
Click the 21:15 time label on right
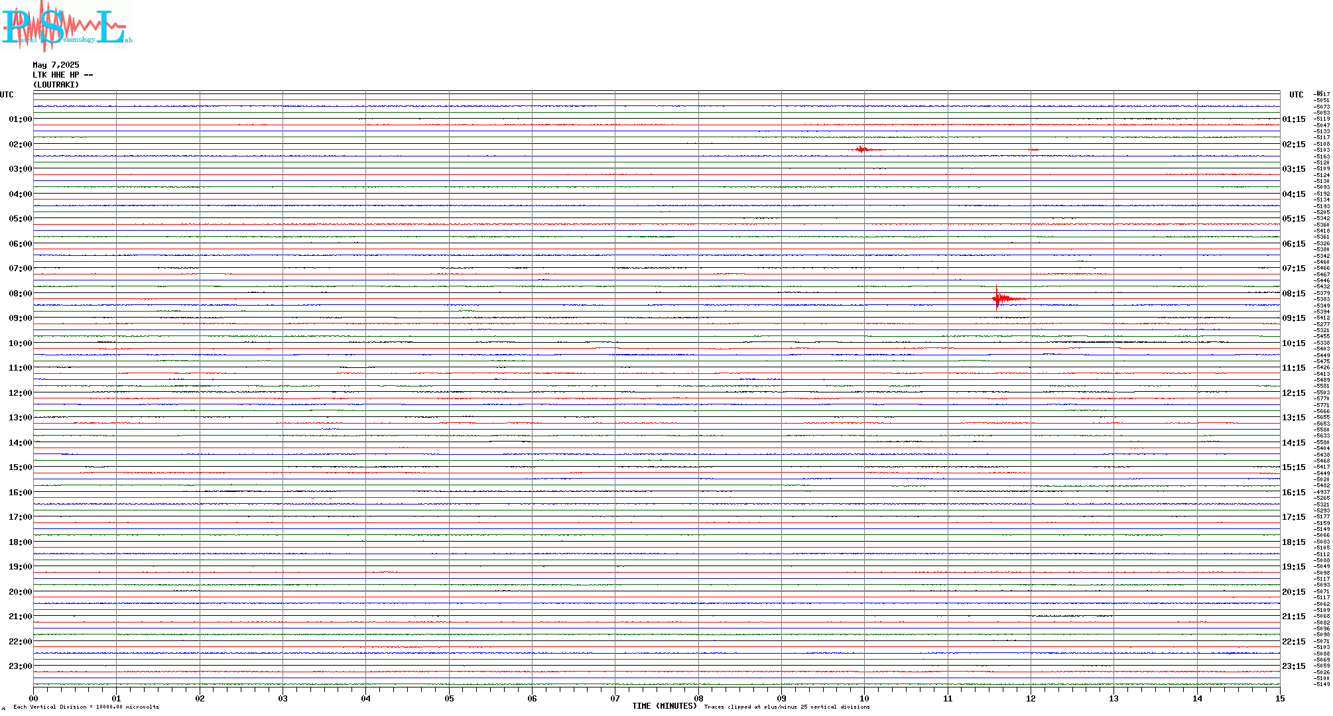click(x=1293, y=617)
